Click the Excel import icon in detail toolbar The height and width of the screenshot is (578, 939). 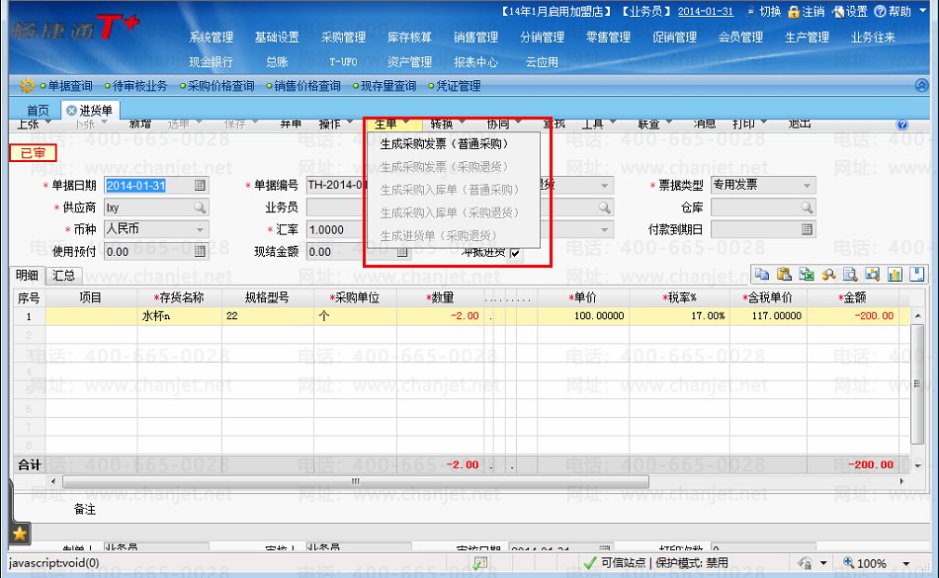click(806, 274)
